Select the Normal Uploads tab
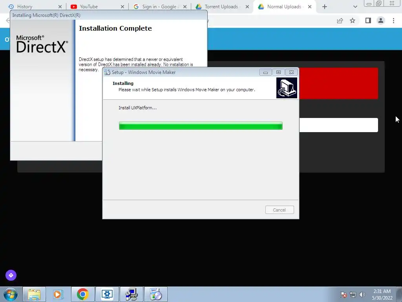 coord(284,7)
